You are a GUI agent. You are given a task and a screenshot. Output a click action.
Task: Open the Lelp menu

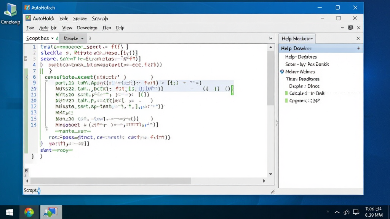(x=120, y=28)
